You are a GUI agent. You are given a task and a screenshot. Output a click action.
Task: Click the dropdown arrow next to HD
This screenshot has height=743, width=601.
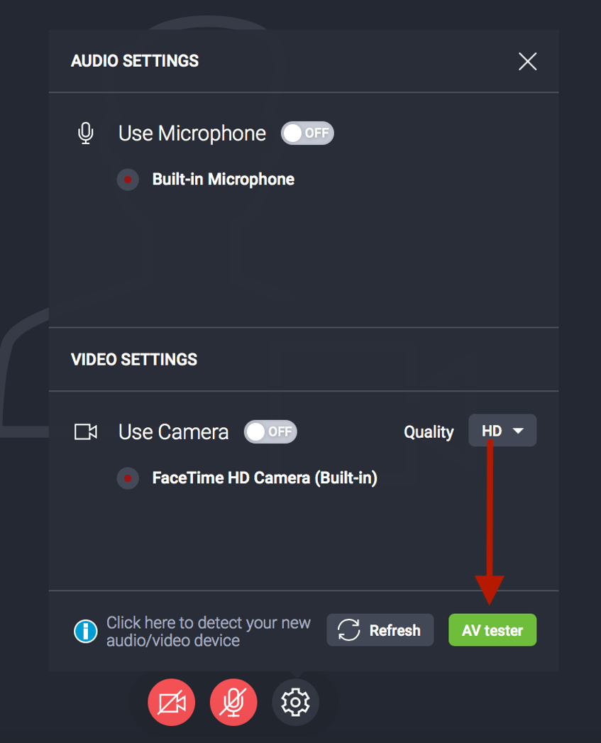pyautogui.click(x=518, y=431)
